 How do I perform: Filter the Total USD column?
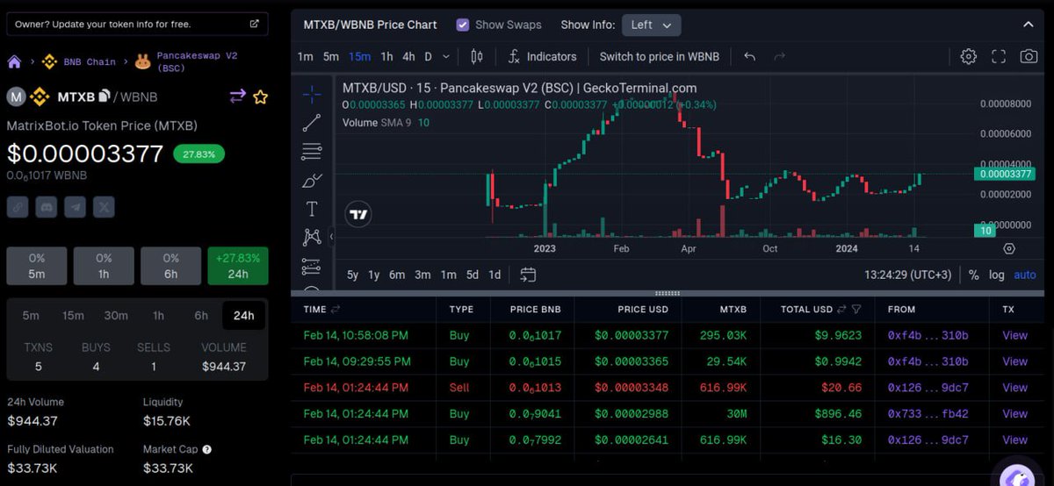coord(856,309)
